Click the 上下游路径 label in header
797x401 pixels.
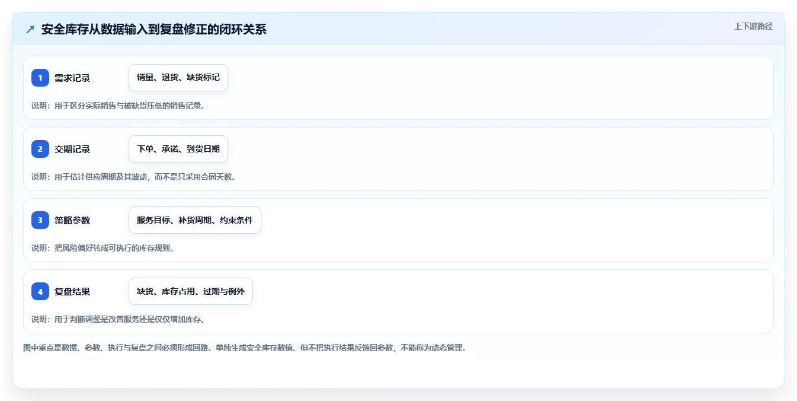coord(753,26)
